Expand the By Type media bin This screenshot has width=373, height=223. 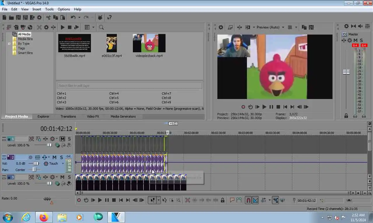(9, 44)
